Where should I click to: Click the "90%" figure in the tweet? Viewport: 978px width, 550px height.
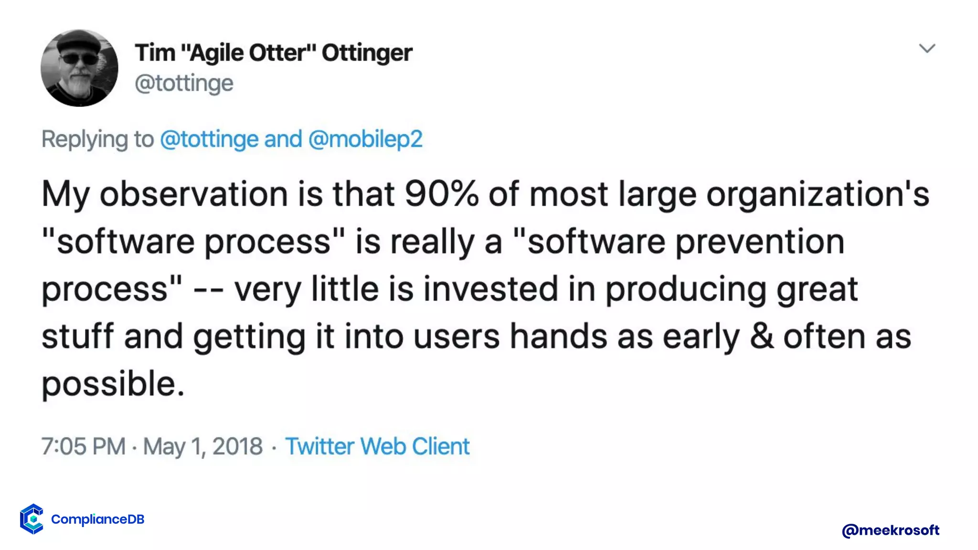pyautogui.click(x=441, y=194)
